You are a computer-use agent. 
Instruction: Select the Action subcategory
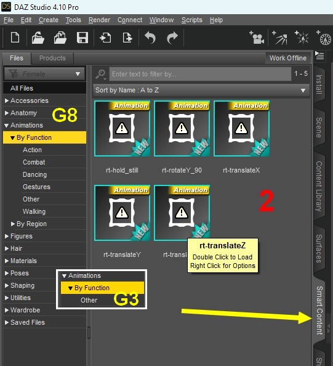32,150
